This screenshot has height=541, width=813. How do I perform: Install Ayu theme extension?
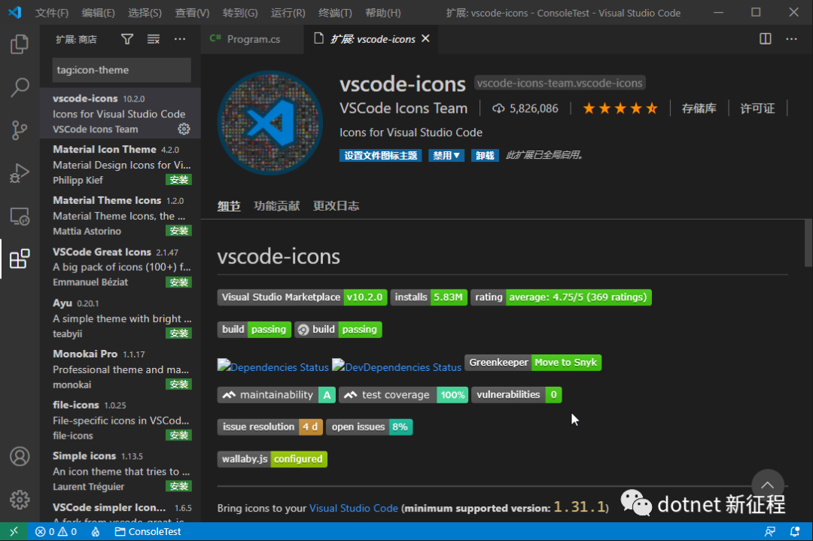pyautogui.click(x=179, y=333)
